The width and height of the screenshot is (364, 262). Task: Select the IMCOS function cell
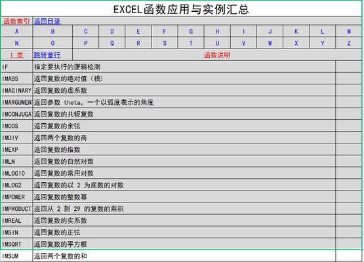pyautogui.click(x=17, y=126)
